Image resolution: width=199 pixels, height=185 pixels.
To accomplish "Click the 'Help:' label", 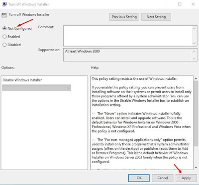I will (x=95, y=67).
